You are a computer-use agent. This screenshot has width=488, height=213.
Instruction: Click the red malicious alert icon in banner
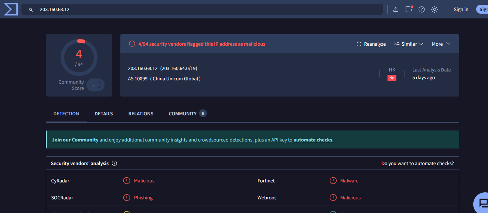[132, 44]
